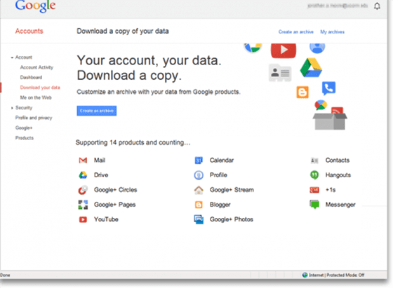This screenshot has width=393, height=288.
Task: Click the large Drive triangle illustration
Action: click(x=311, y=68)
